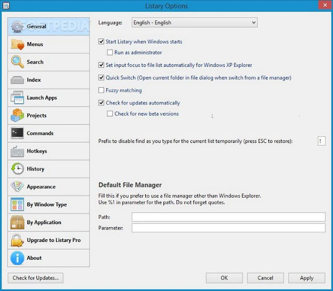Select the By Application tab label
333x291 pixels.
(44, 222)
